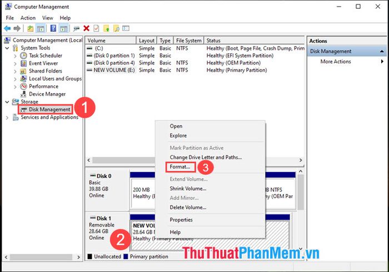The width and height of the screenshot is (389, 272).
Task: Collapse the System Tools tree node
Action: click(x=7, y=48)
